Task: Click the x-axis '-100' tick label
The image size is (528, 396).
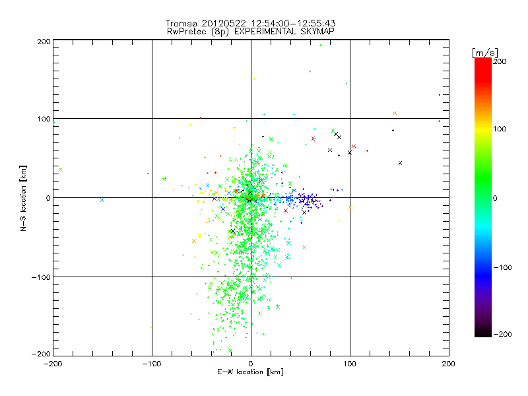Action: point(152,364)
